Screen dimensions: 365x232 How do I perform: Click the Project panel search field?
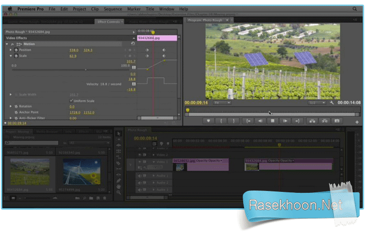31,143
